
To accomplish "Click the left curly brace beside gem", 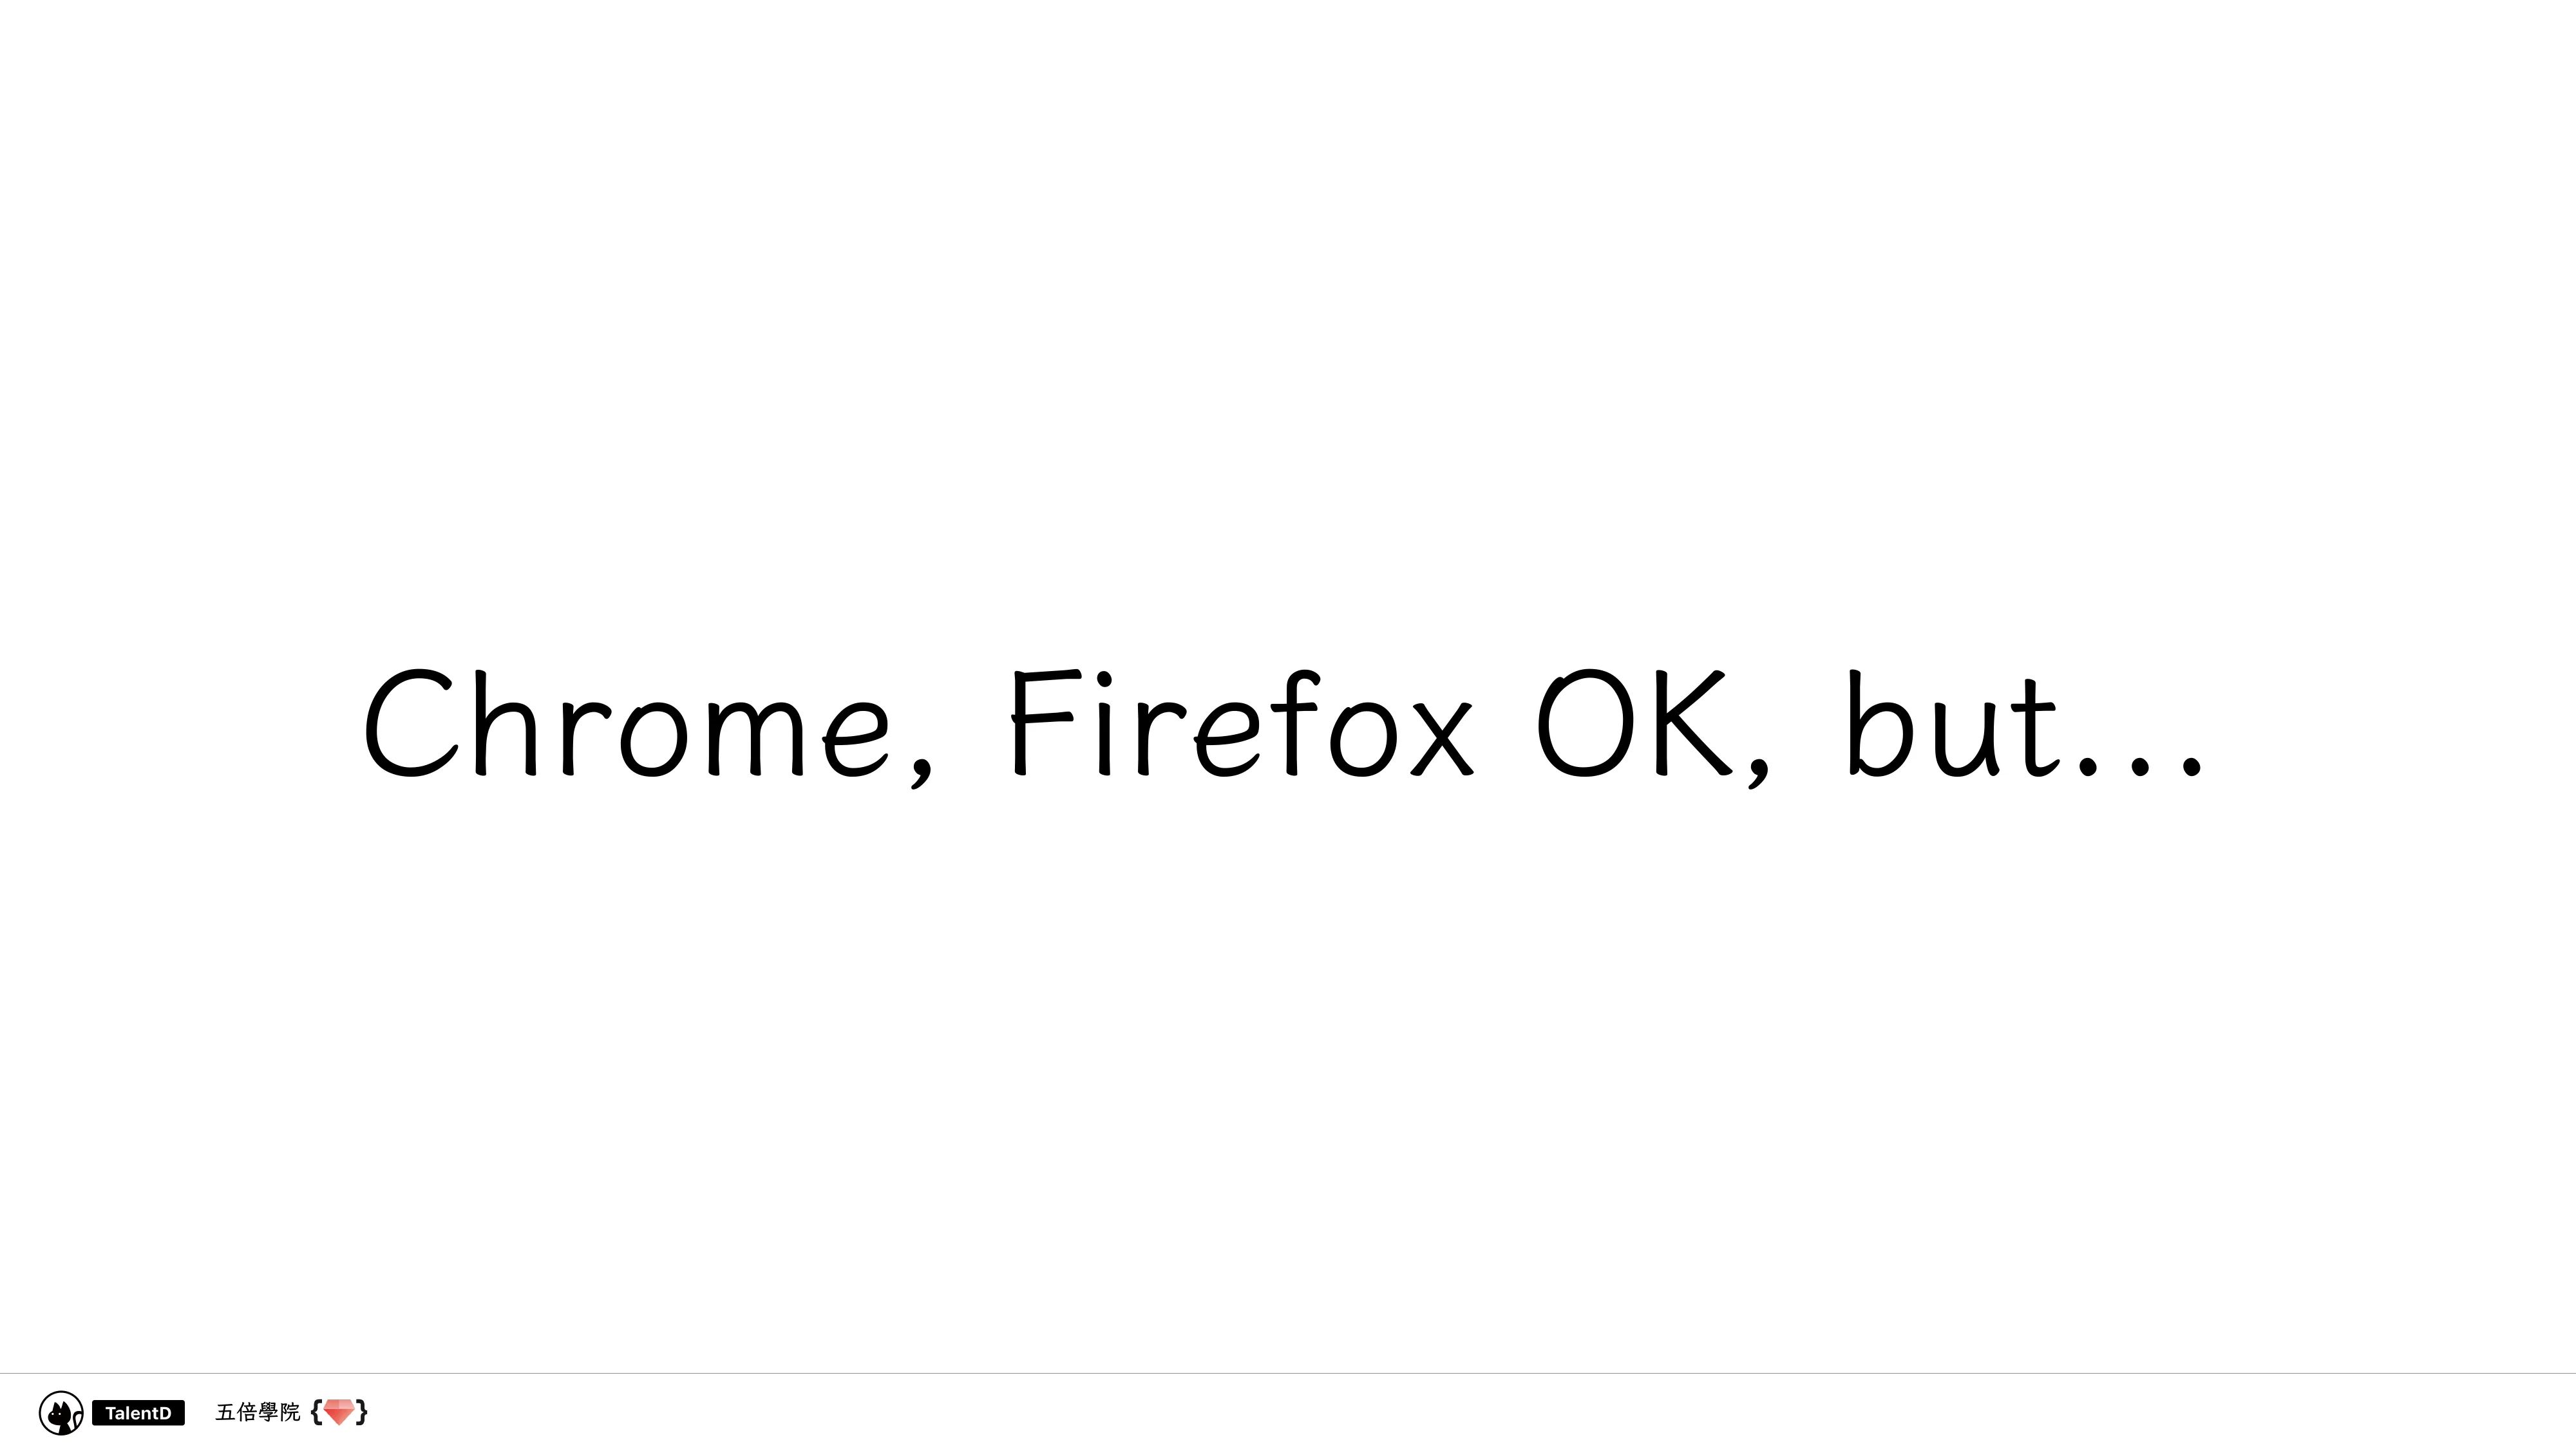I will [316, 1412].
